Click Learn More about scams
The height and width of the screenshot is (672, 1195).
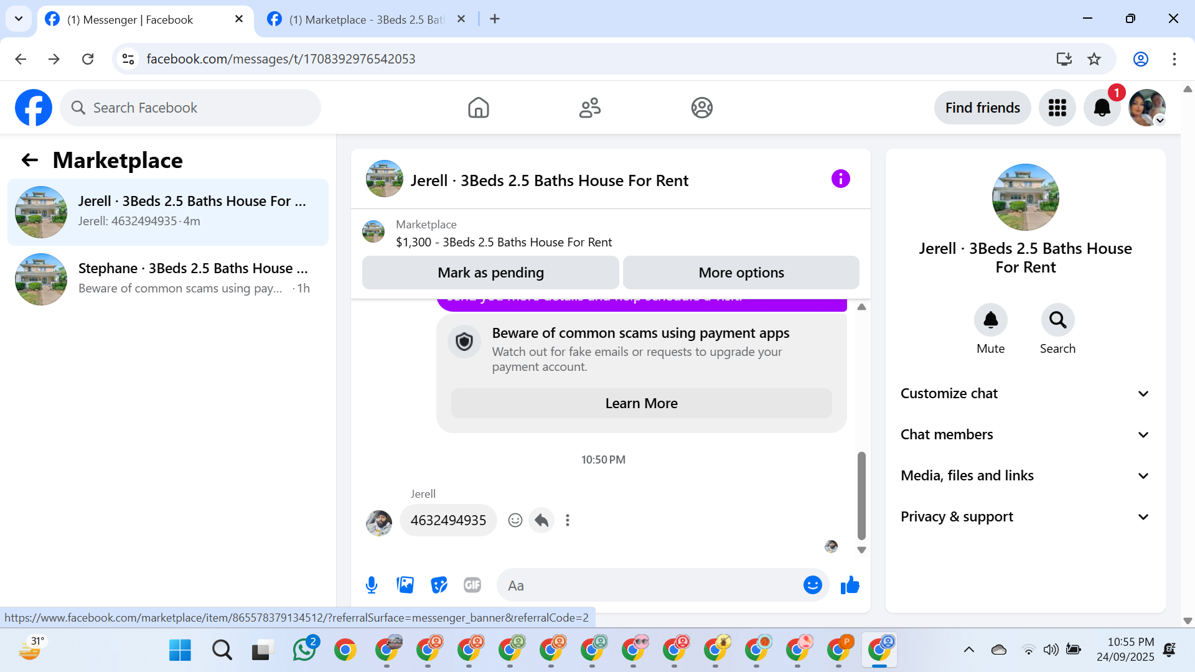pyautogui.click(x=641, y=403)
